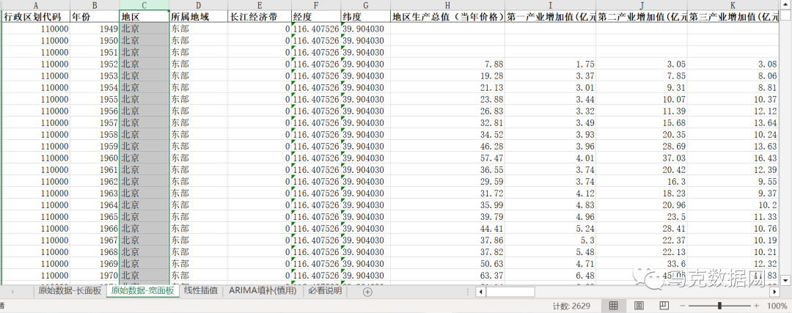Image resolution: width=792 pixels, height=313 pixels.
Task: Select column D header
Action: point(199,5)
